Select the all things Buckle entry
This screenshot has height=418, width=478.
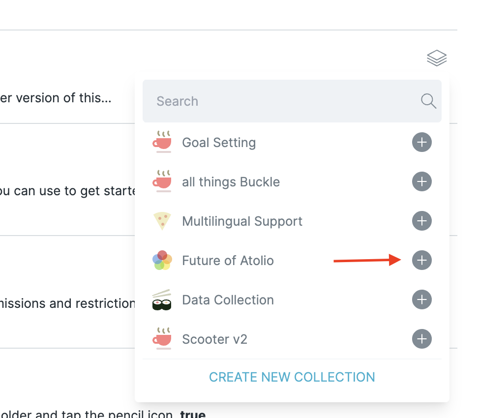(231, 182)
